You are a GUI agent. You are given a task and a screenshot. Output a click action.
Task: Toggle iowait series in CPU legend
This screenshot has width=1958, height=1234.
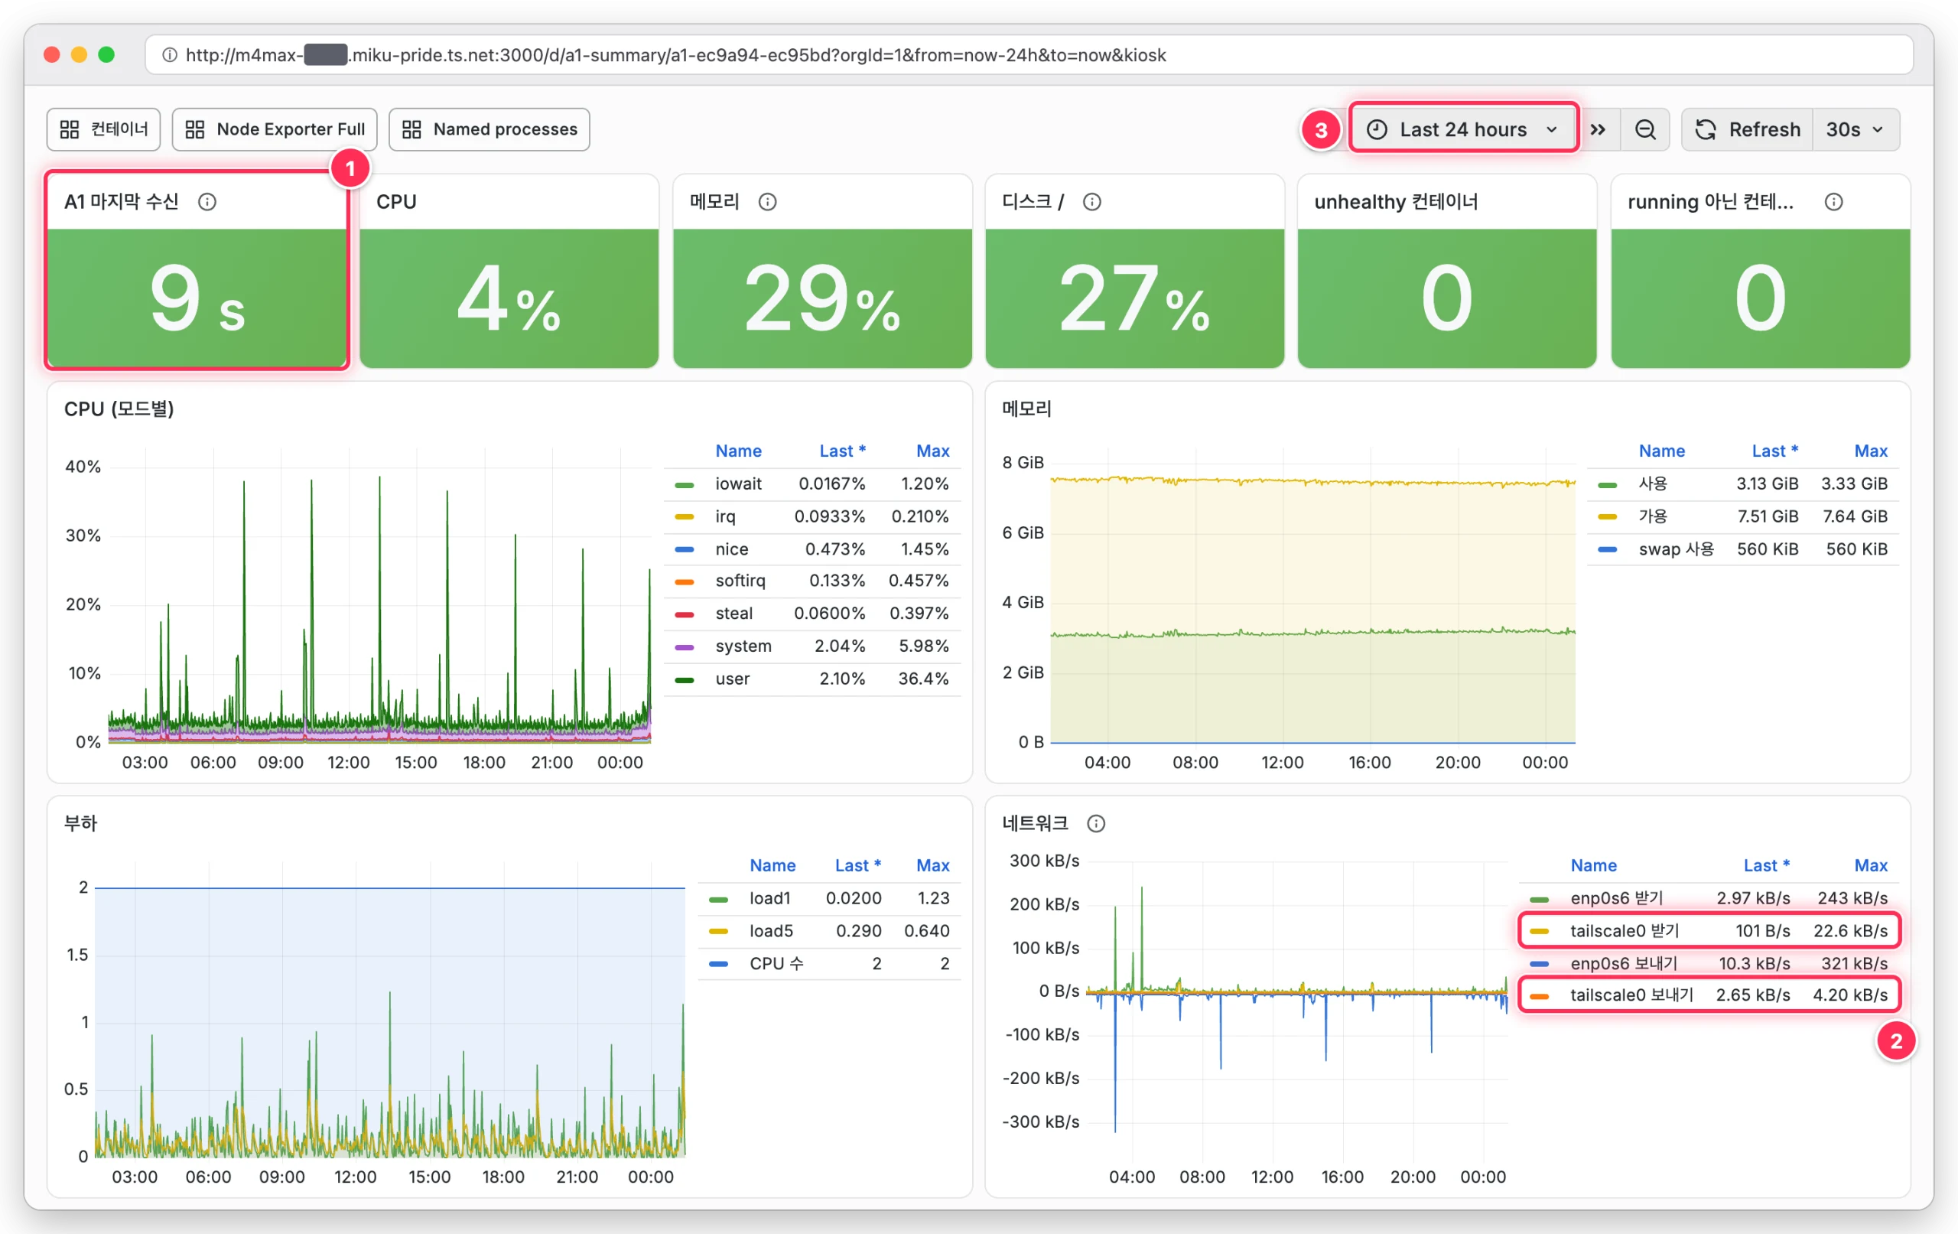point(738,484)
